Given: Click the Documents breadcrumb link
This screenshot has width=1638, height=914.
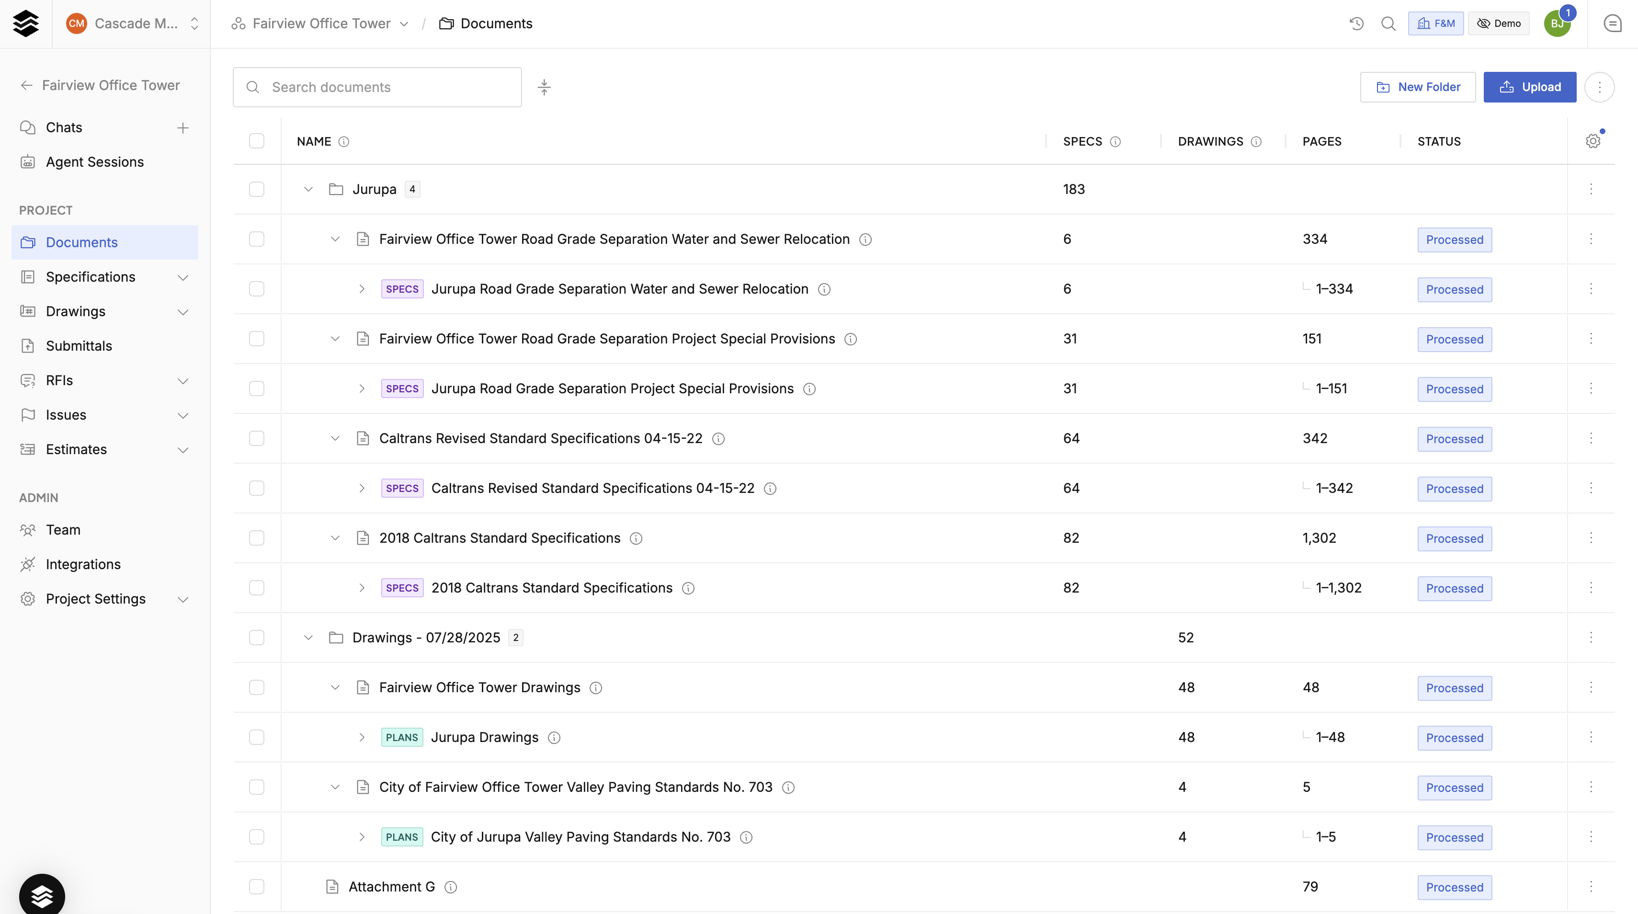Looking at the screenshot, I should [486, 23].
